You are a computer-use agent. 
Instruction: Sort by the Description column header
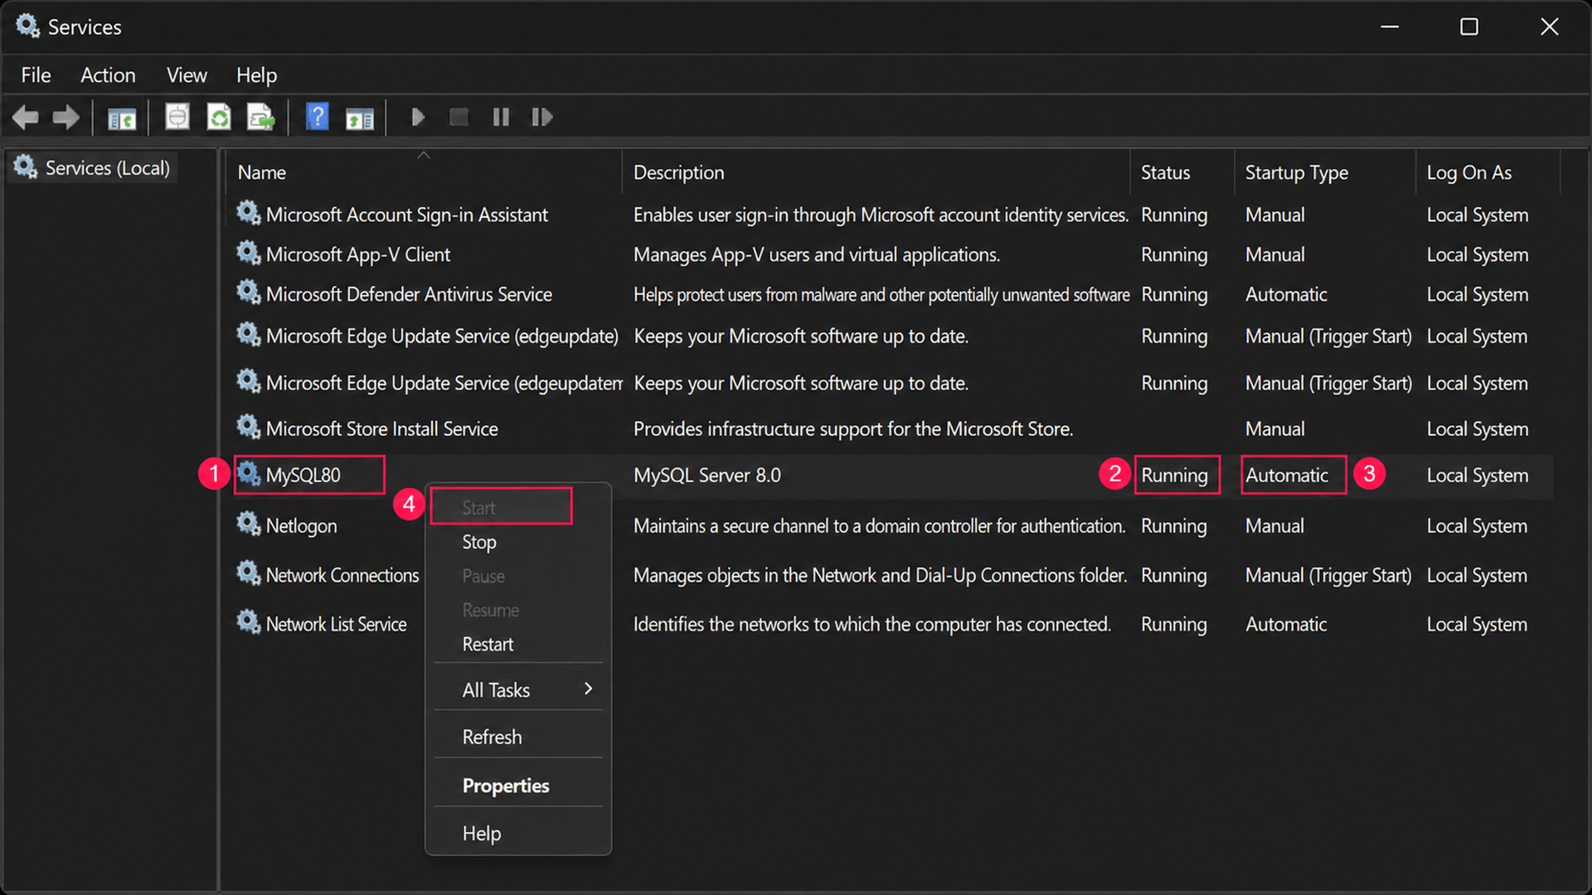pyautogui.click(x=876, y=172)
